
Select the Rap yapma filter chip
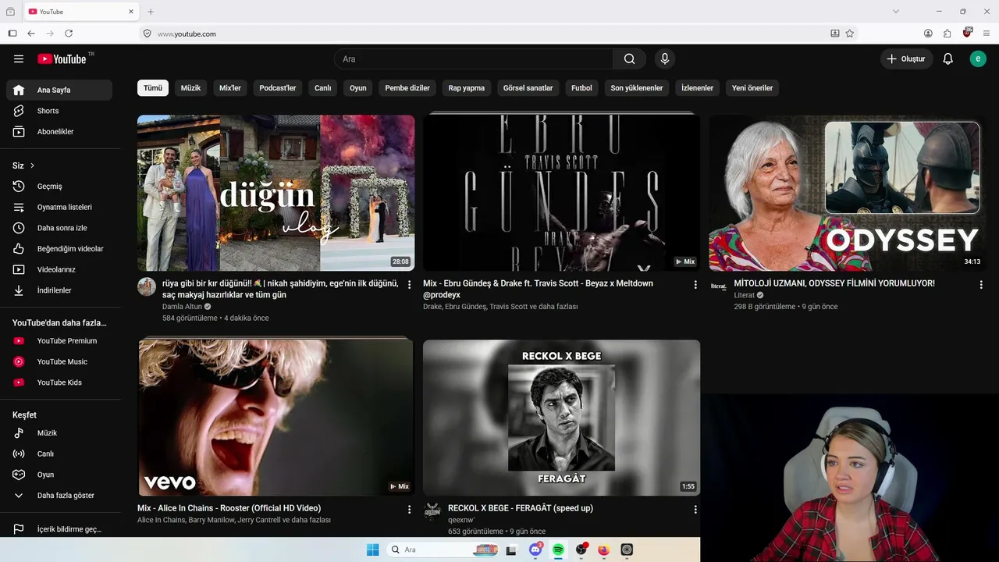(x=467, y=88)
